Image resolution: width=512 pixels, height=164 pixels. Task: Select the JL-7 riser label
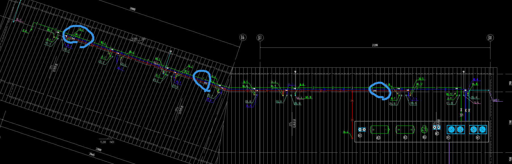[393, 99]
